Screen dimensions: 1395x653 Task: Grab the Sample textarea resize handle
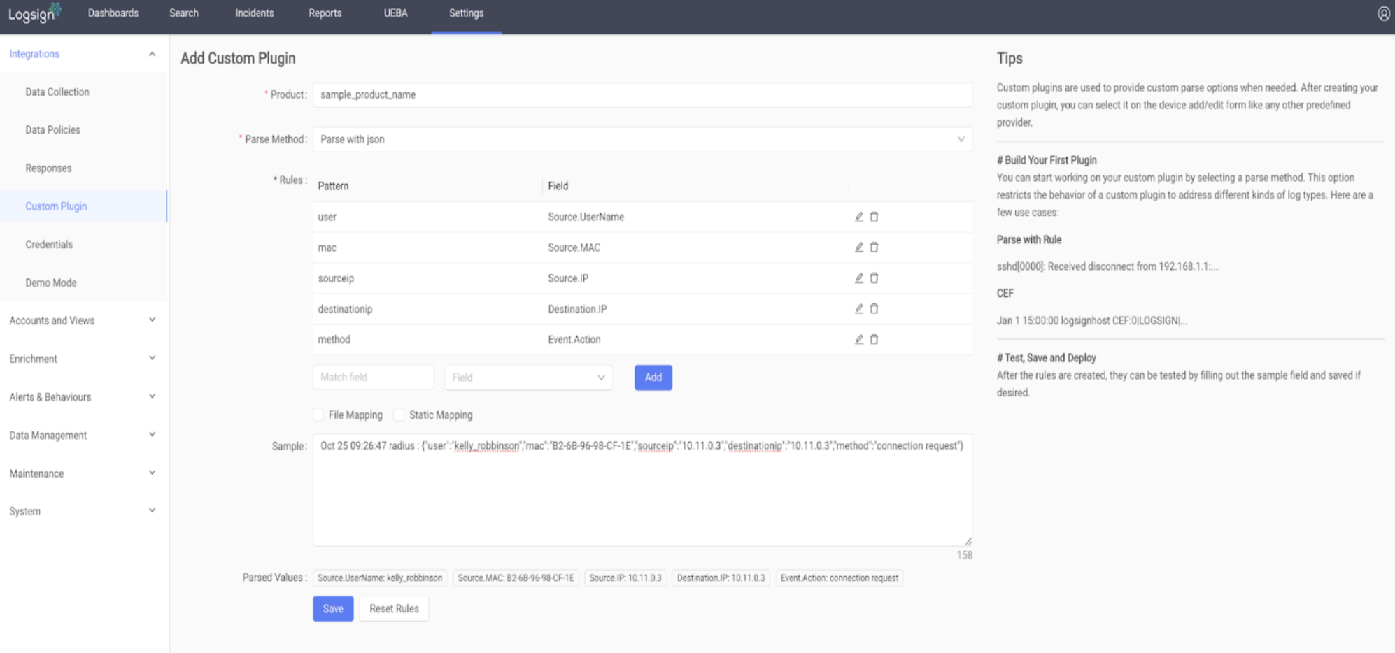(x=968, y=542)
